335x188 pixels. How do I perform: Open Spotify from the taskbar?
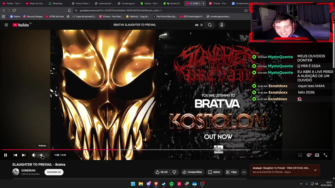pos(171,184)
